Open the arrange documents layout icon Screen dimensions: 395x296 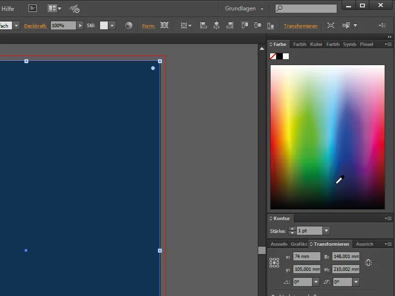[x=54, y=8]
